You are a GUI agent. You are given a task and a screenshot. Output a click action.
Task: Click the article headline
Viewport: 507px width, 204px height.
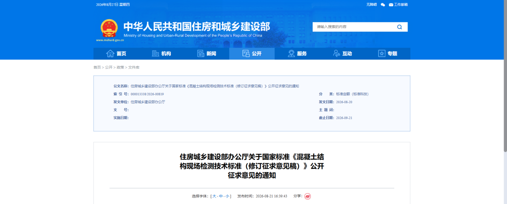[x=252, y=166]
